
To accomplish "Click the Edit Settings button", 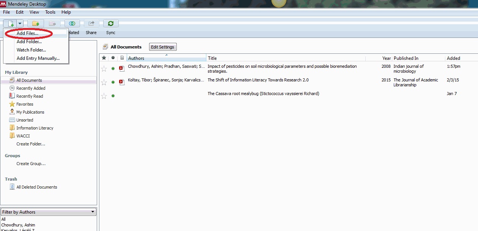I will (x=162, y=47).
